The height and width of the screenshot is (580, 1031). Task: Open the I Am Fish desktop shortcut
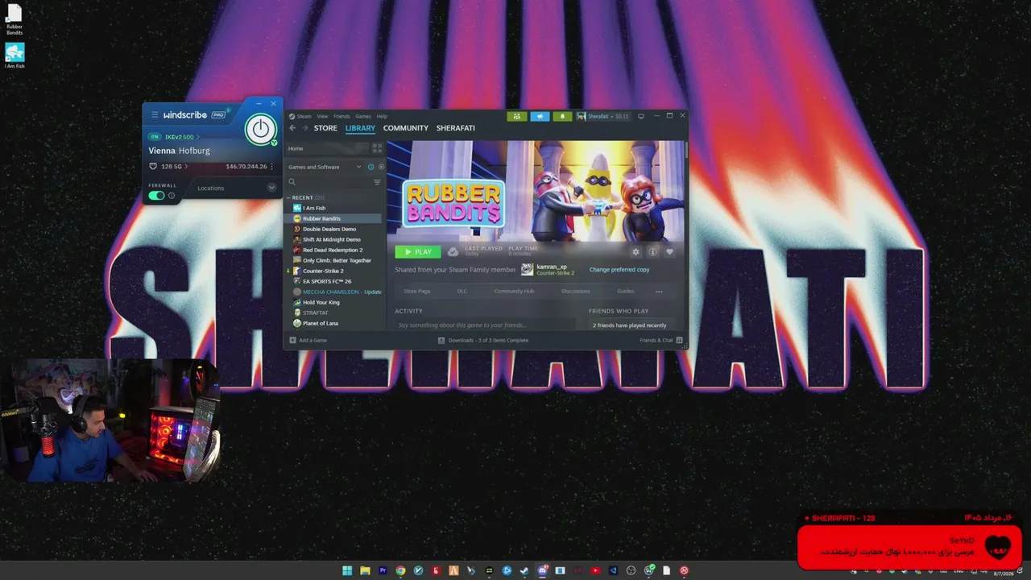click(x=14, y=56)
